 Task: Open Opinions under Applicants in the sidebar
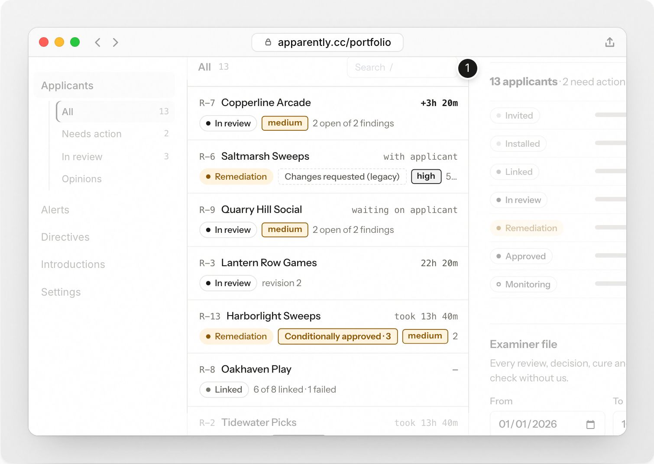115,179
